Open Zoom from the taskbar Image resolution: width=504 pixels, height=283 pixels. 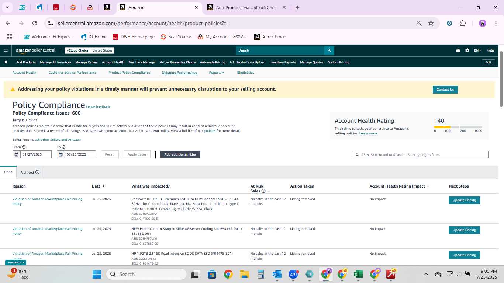(x=293, y=274)
